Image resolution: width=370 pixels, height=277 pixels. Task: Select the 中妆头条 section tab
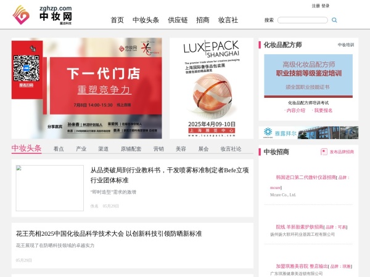(27, 148)
